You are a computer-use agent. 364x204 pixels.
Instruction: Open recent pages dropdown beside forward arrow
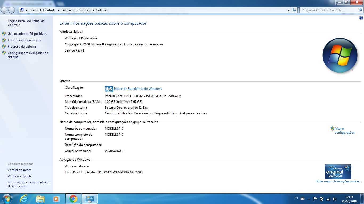pos(17,10)
